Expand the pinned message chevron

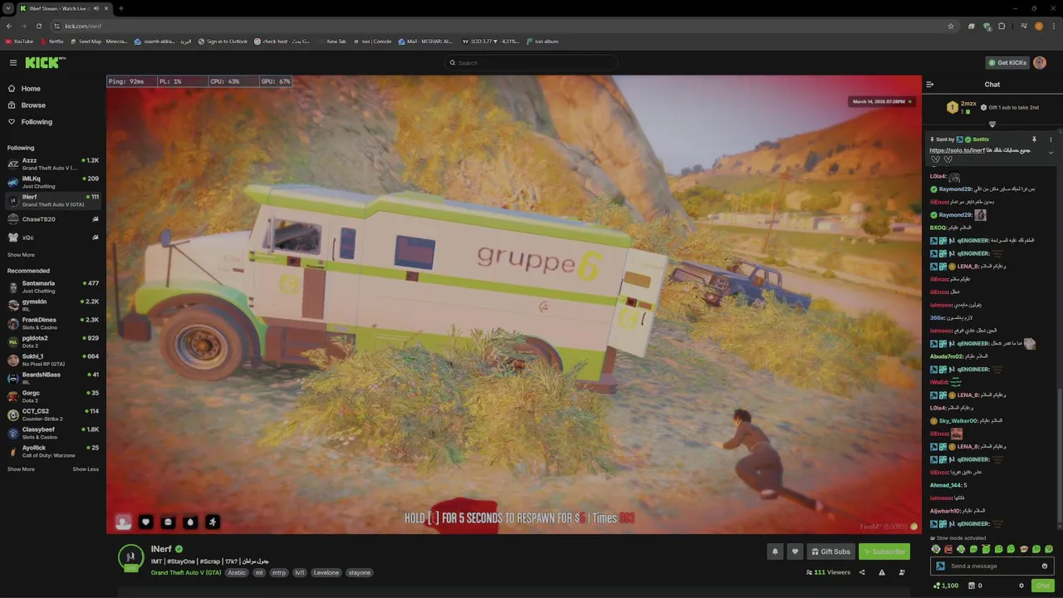pos(1051,153)
